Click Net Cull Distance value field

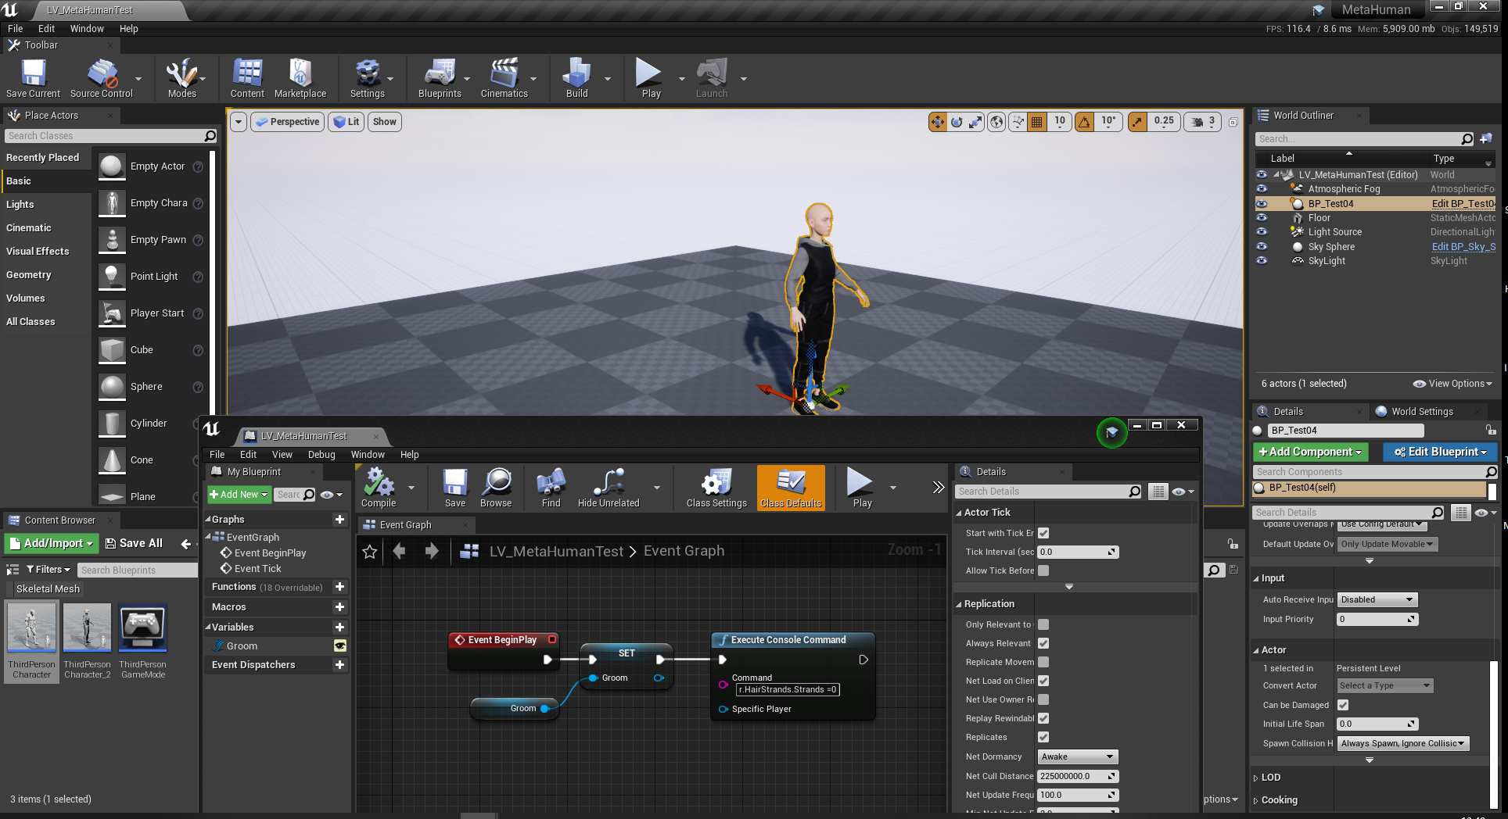click(x=1078, y=776)
